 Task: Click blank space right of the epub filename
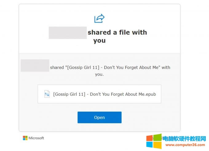click(x=158, y=94)
